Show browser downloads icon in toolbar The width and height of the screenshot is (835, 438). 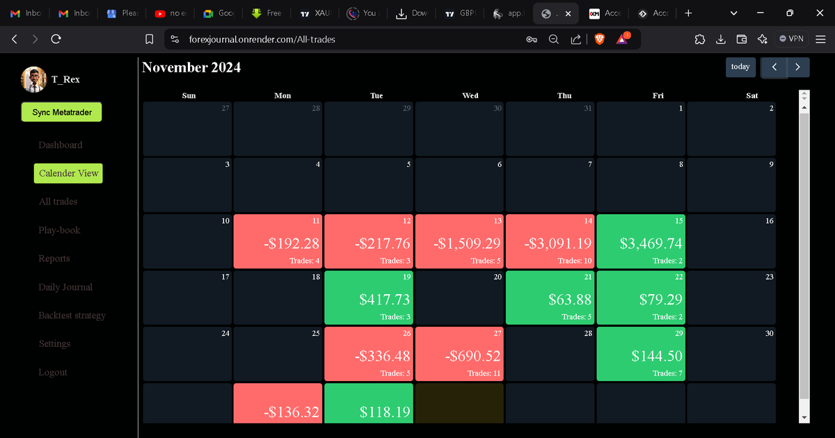(721, 40)
